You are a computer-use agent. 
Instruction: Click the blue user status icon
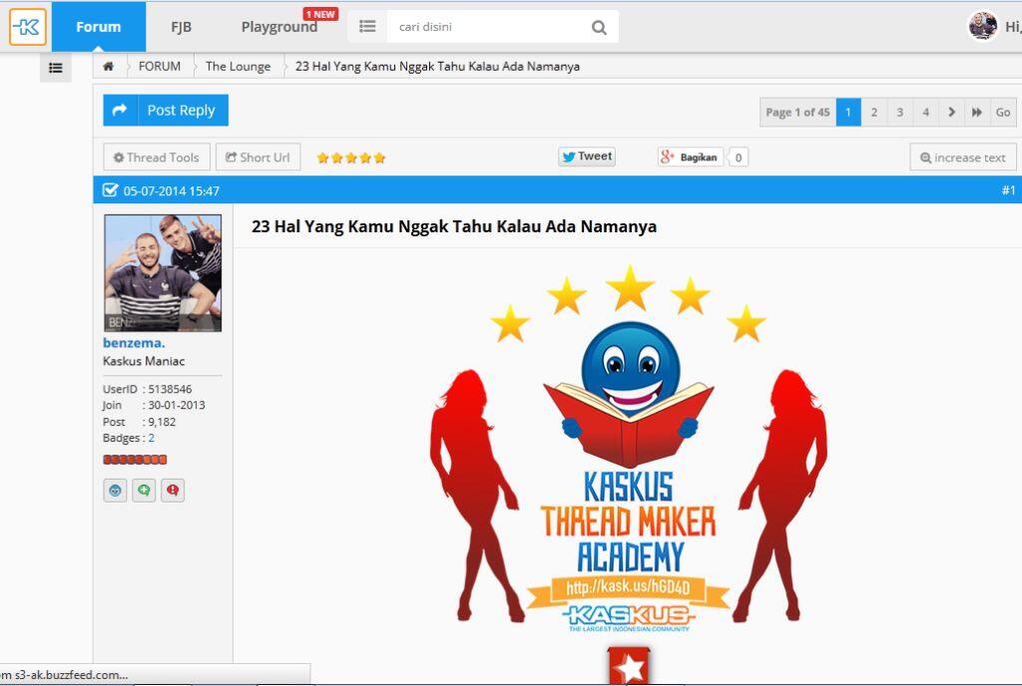pos(116,491)
